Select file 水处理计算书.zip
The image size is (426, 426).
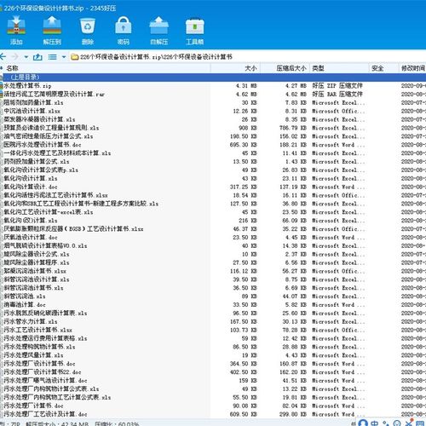click(x=27, y=86)
